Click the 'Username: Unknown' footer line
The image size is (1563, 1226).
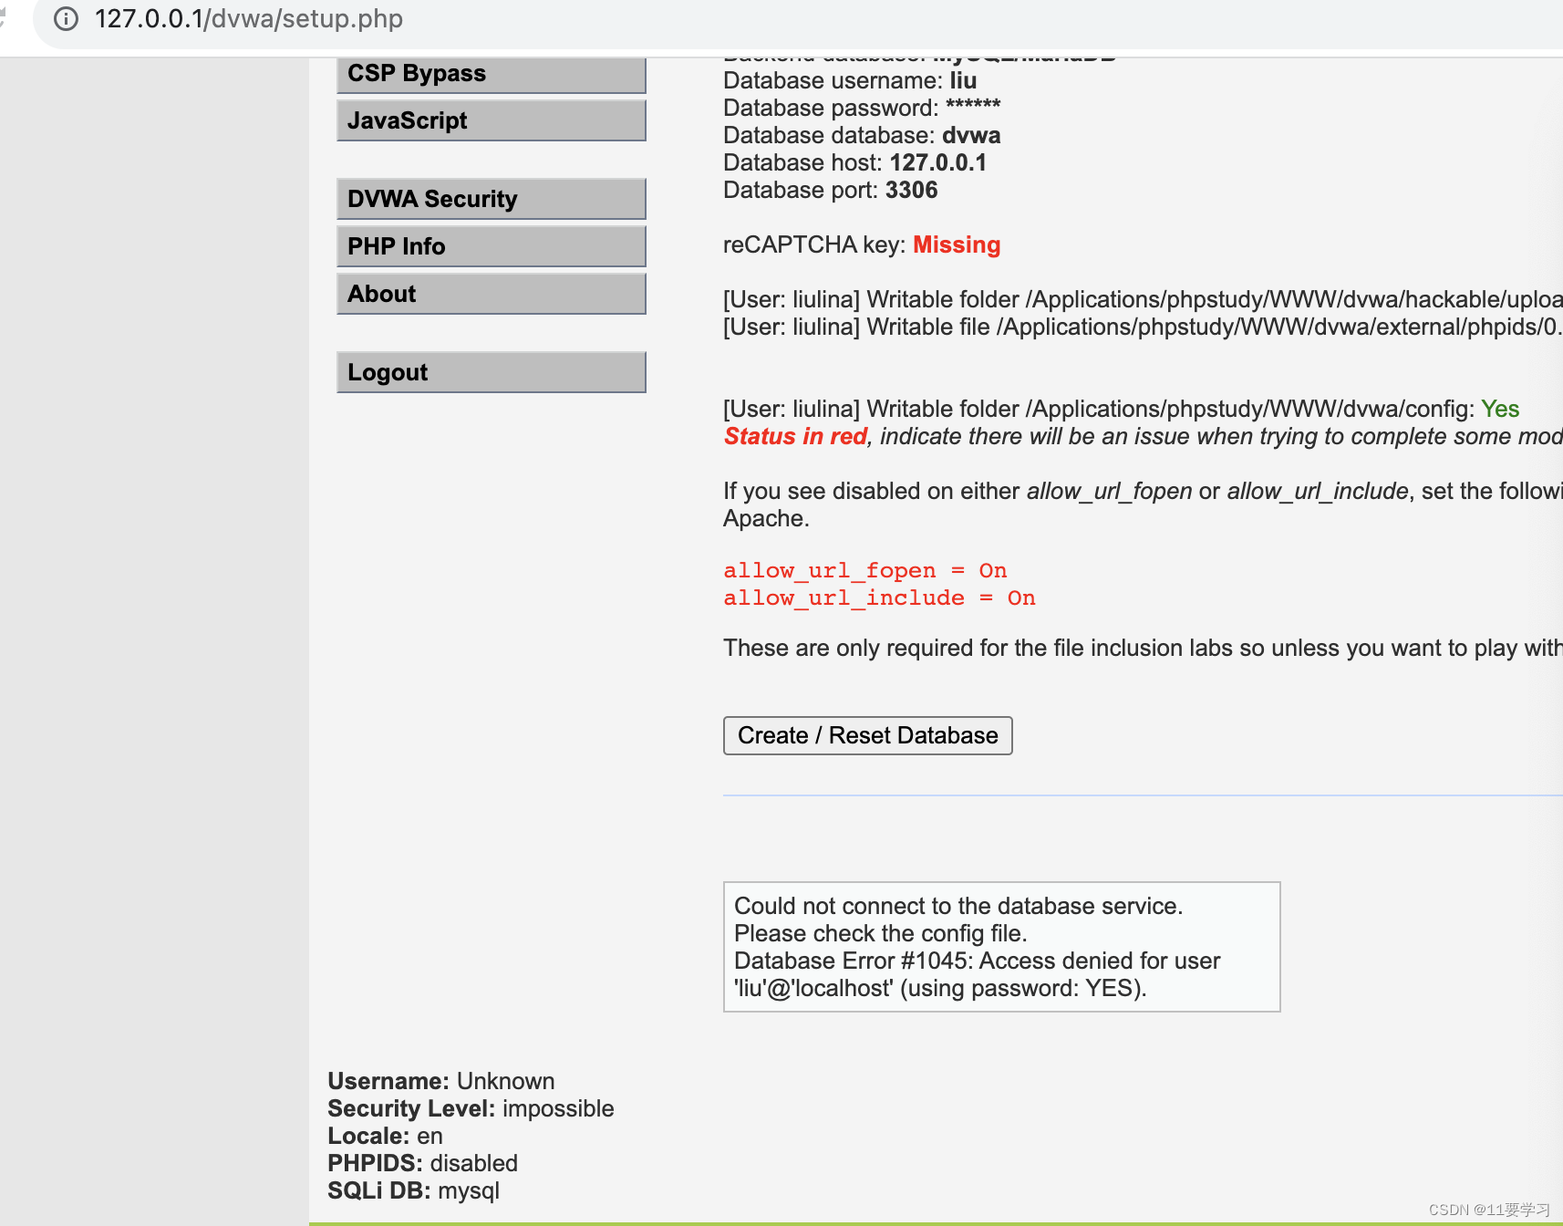pyautogui.click(x=441, y=1081)
